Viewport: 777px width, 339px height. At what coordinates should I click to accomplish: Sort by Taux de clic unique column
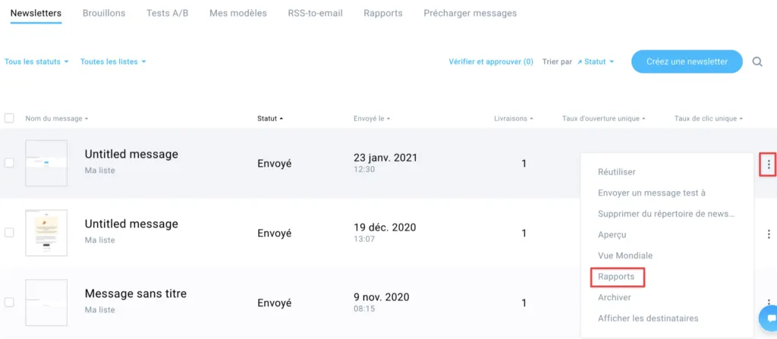point(709,118)
